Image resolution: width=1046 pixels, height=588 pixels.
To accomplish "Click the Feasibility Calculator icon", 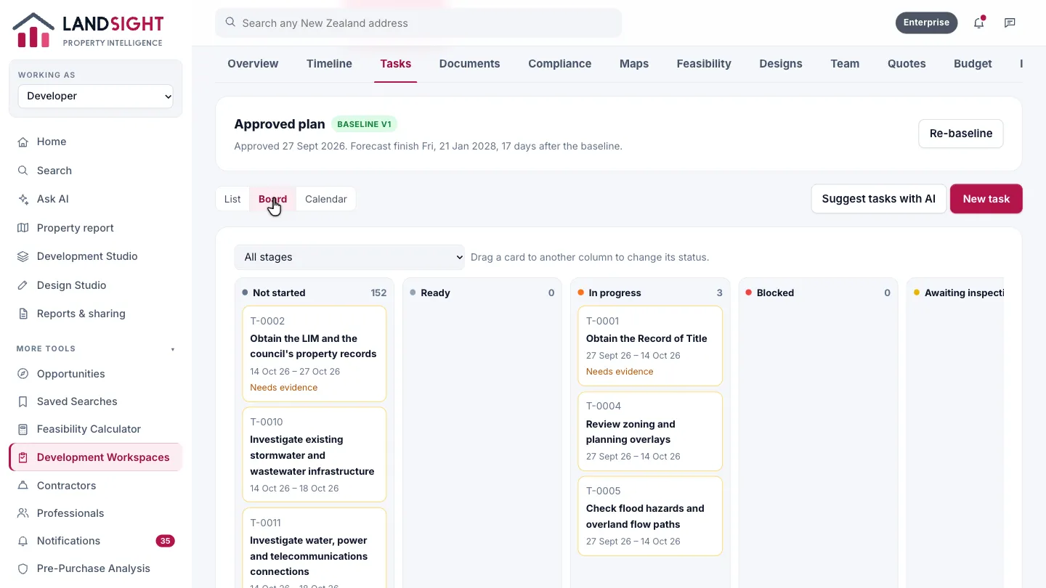I will tap(23, 429).
